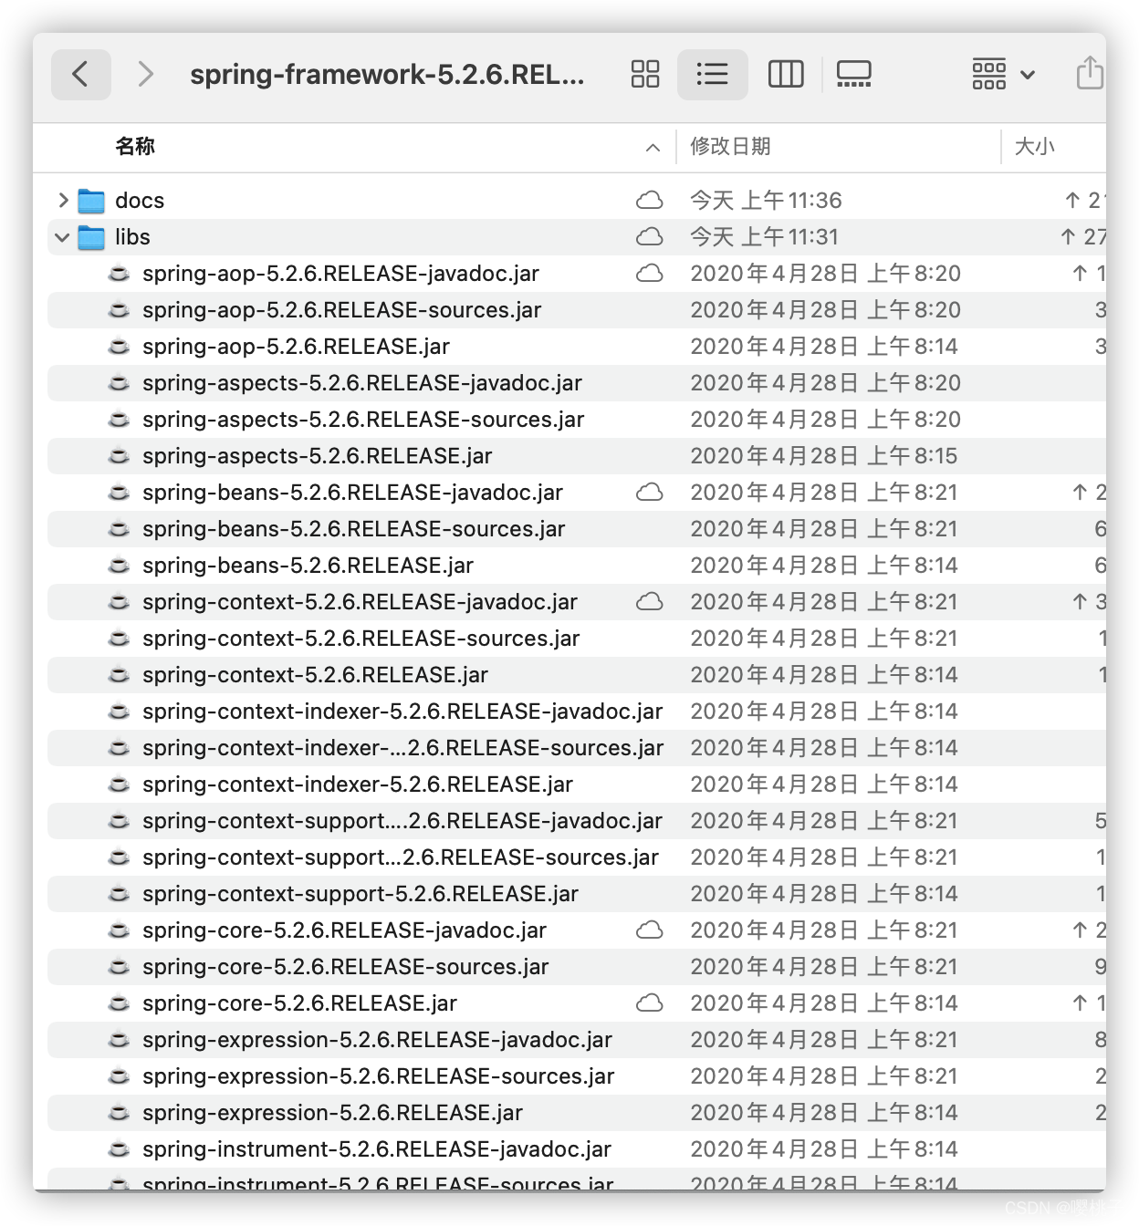This screenshot has height=1226, width=1139.
Task: Select spring-beans-5.2.6.RELEASE.jar
Action: coord(308,566)
